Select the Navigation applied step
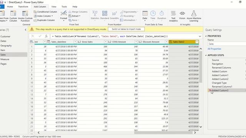The height and width of the screenshot is (138, 246). tap(218, 64)
